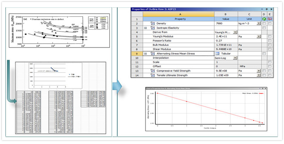Open the Derive from dropdown
The height and width of the screenshot is (144, 284).
(235, 32)
